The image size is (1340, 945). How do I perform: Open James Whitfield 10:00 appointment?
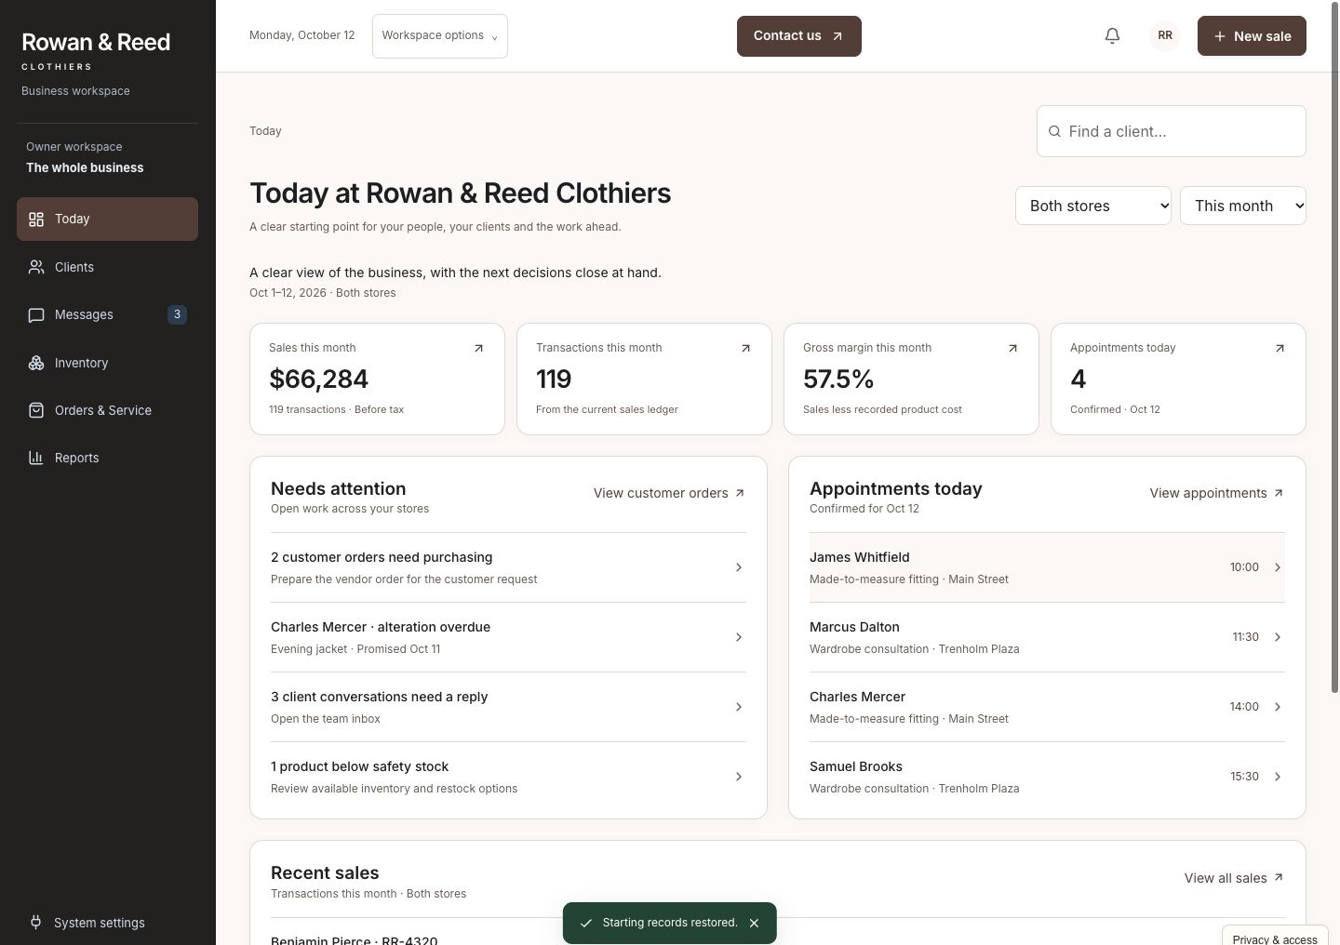(x=1047, y=567)
